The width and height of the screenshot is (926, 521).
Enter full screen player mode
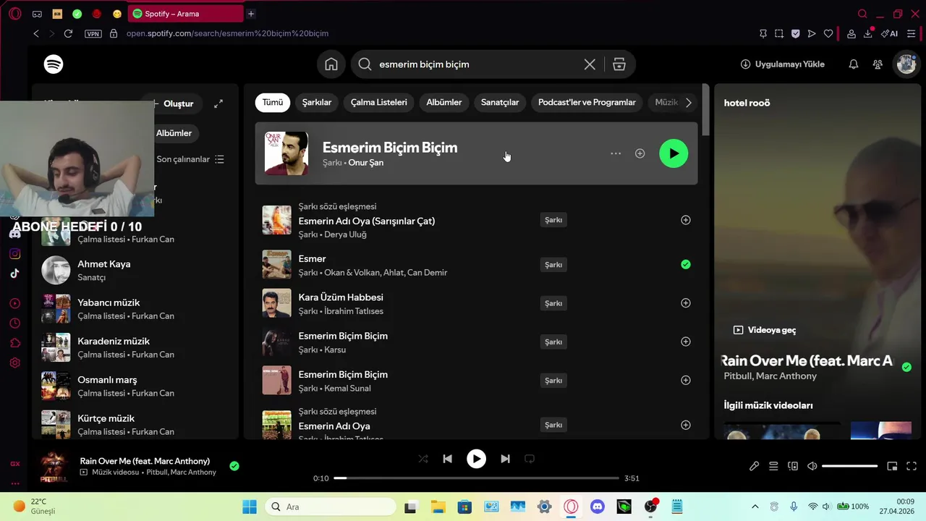coord(912,466)
